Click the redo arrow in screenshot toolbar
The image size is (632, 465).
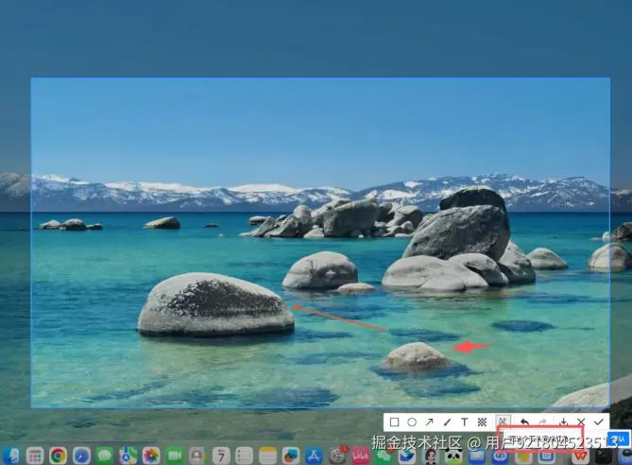[542, 422]
